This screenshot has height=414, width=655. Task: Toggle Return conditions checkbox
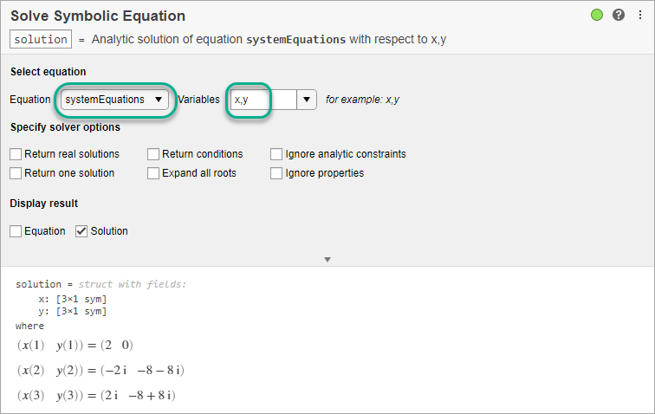click(153, 154)
